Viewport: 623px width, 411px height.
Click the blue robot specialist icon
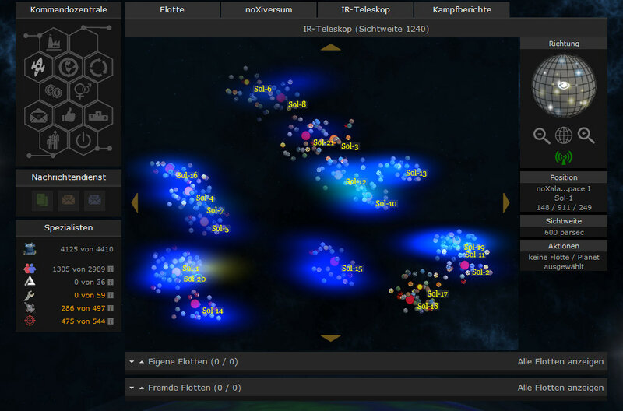(x=30, y=249)
